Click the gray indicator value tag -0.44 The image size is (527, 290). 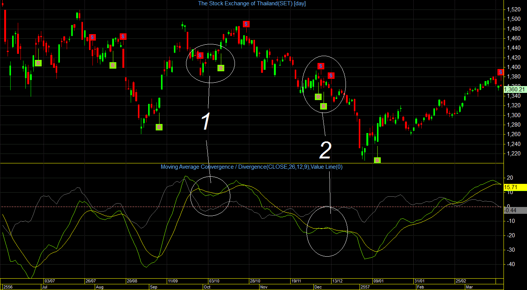(515, 210)
